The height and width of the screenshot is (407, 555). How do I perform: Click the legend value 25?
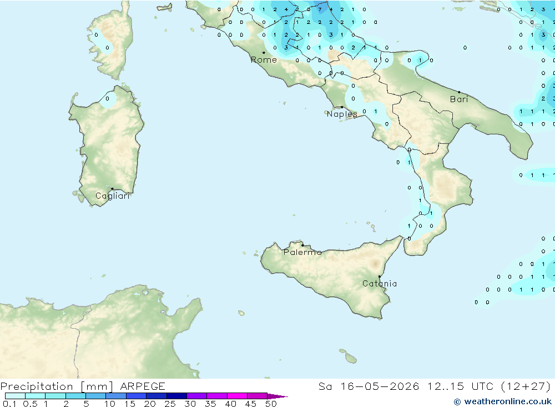pyautogui.click(x=170, y=404)
